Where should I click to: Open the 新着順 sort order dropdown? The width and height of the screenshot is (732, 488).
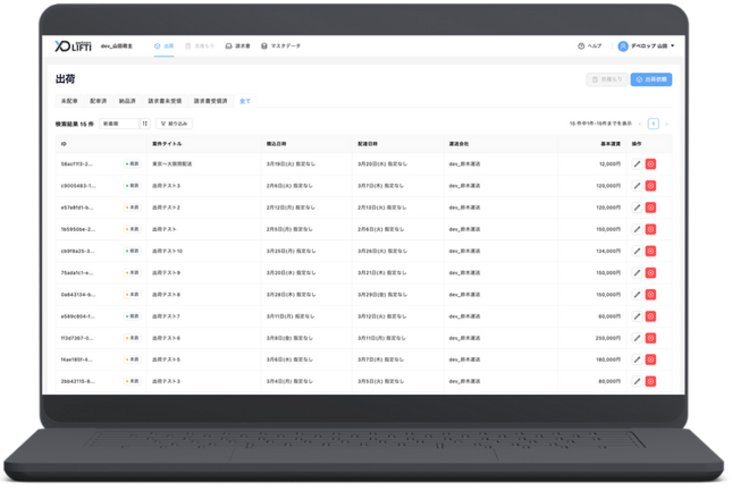(125, 123)
